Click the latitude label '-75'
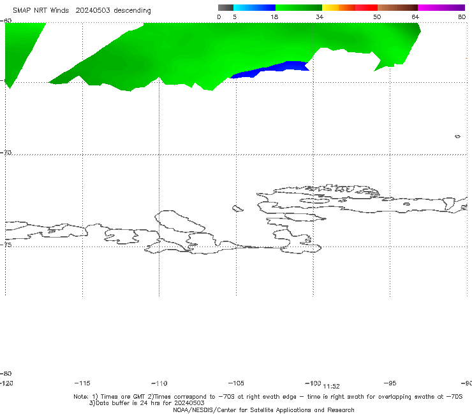472x414 pixels. coord(6,245)
